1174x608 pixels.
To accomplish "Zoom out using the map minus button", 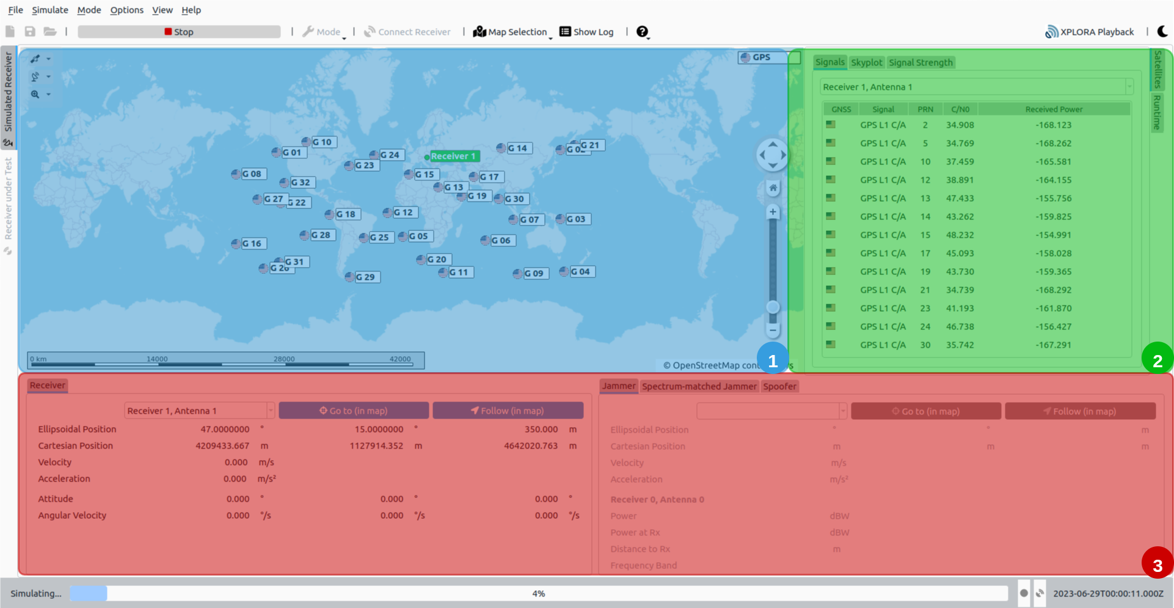I will click(x=773, y=330).
